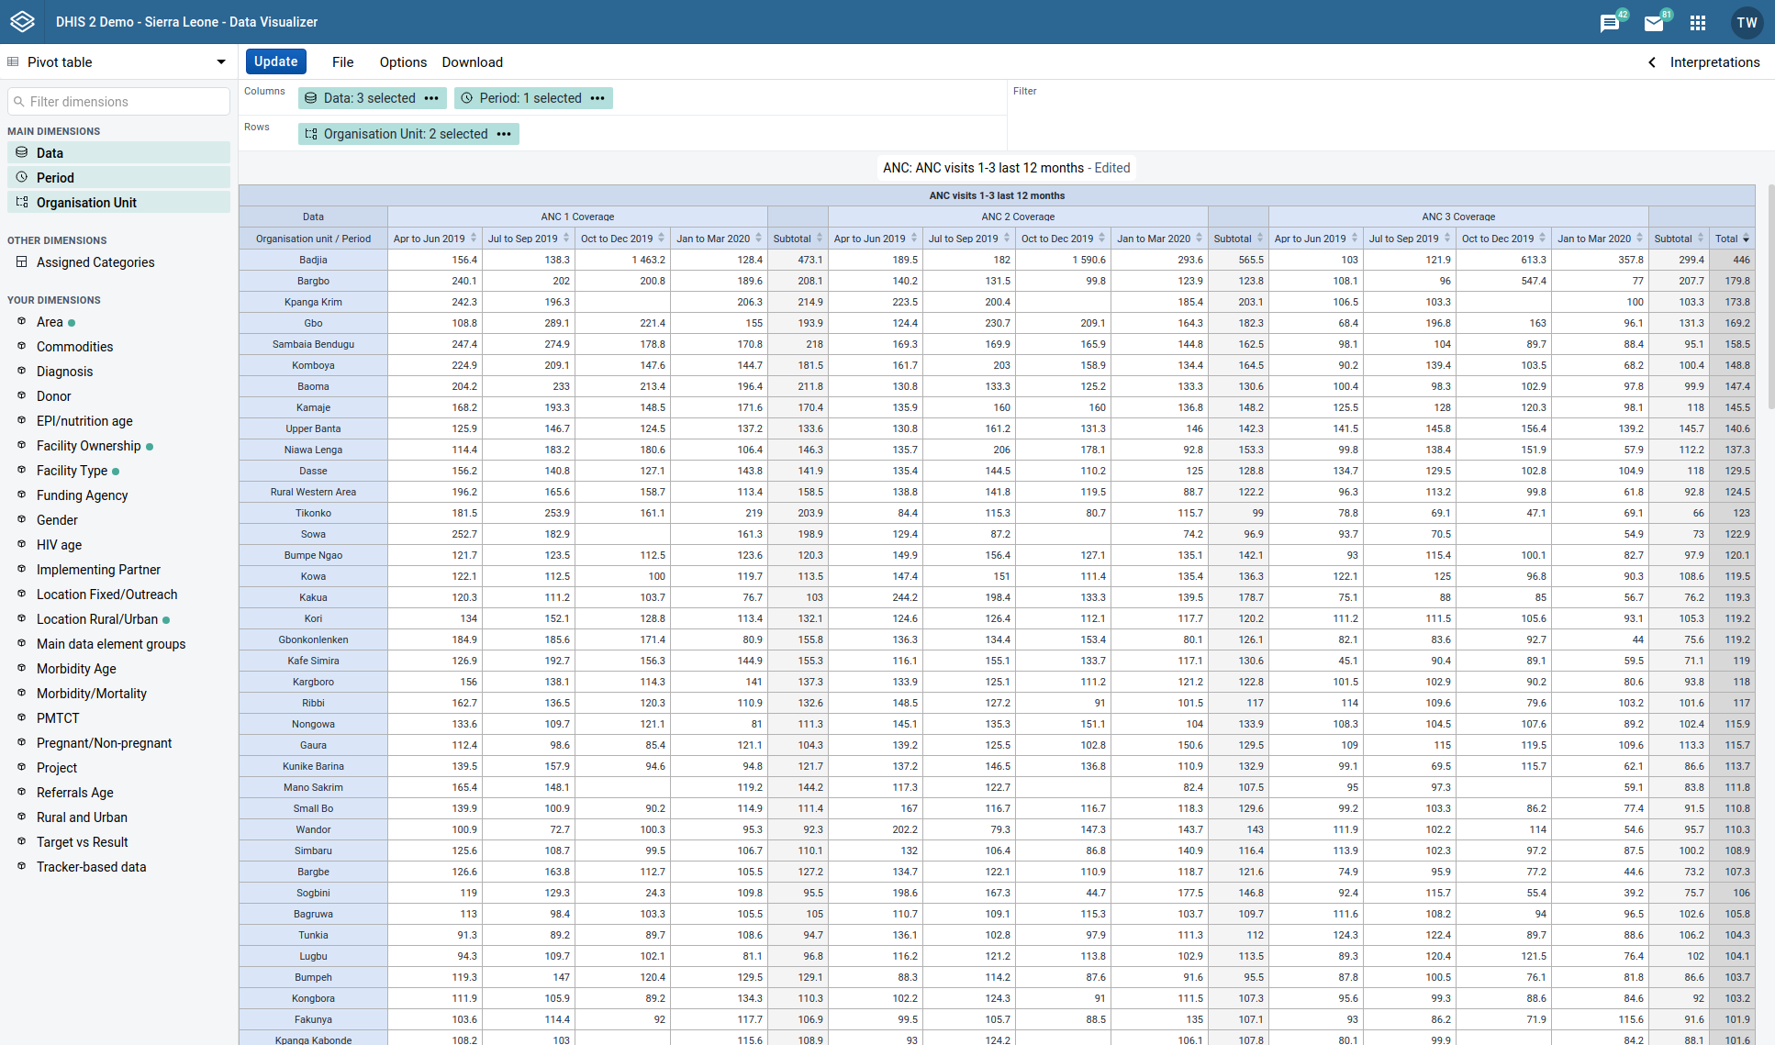Click the Rural Western Area row header
1775x1045 pixels.
click(x=313, y=492)
